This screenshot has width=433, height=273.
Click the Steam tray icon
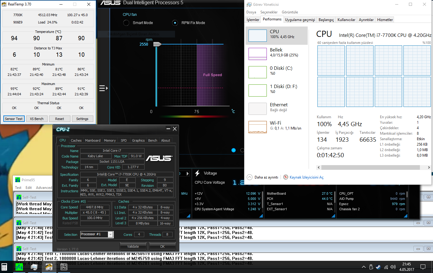378,267
